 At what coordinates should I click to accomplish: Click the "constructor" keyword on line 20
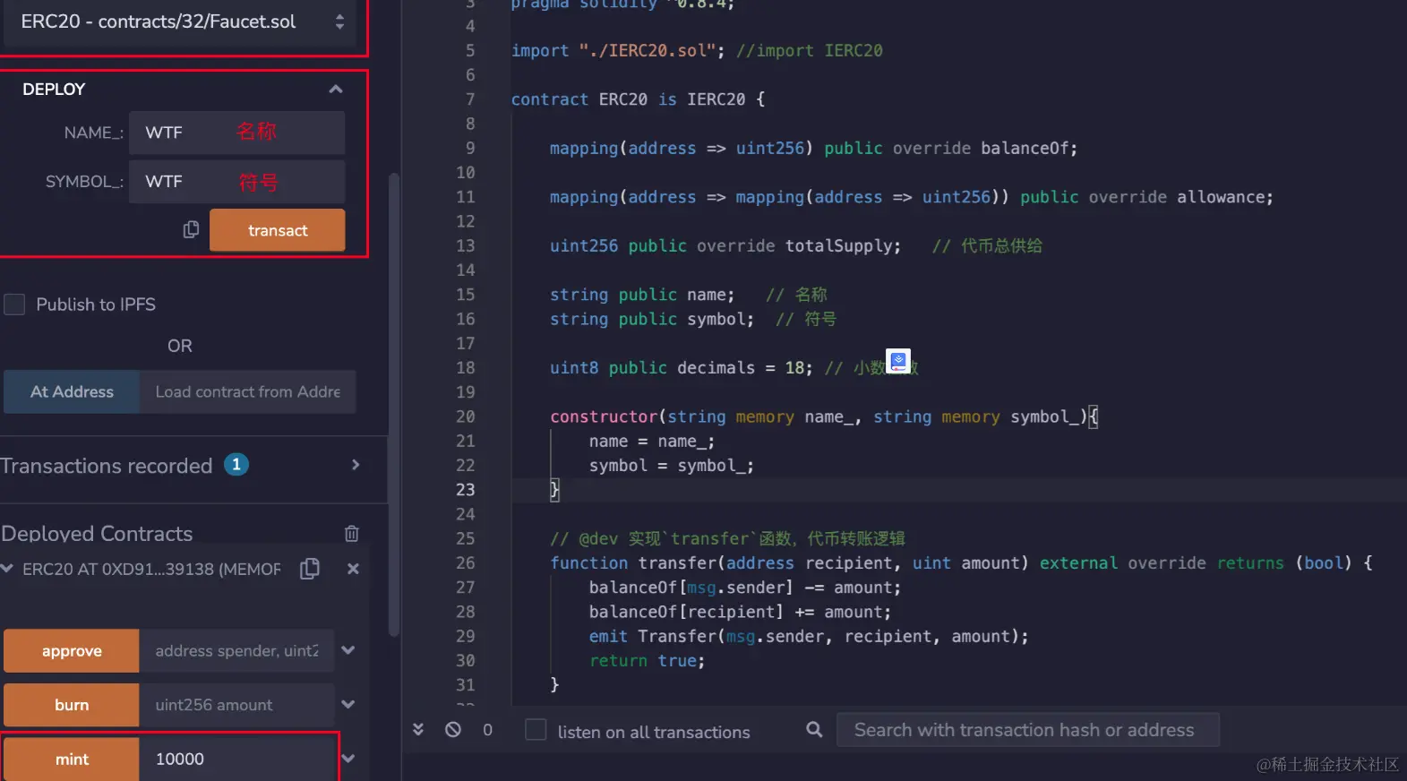[604, 416]
